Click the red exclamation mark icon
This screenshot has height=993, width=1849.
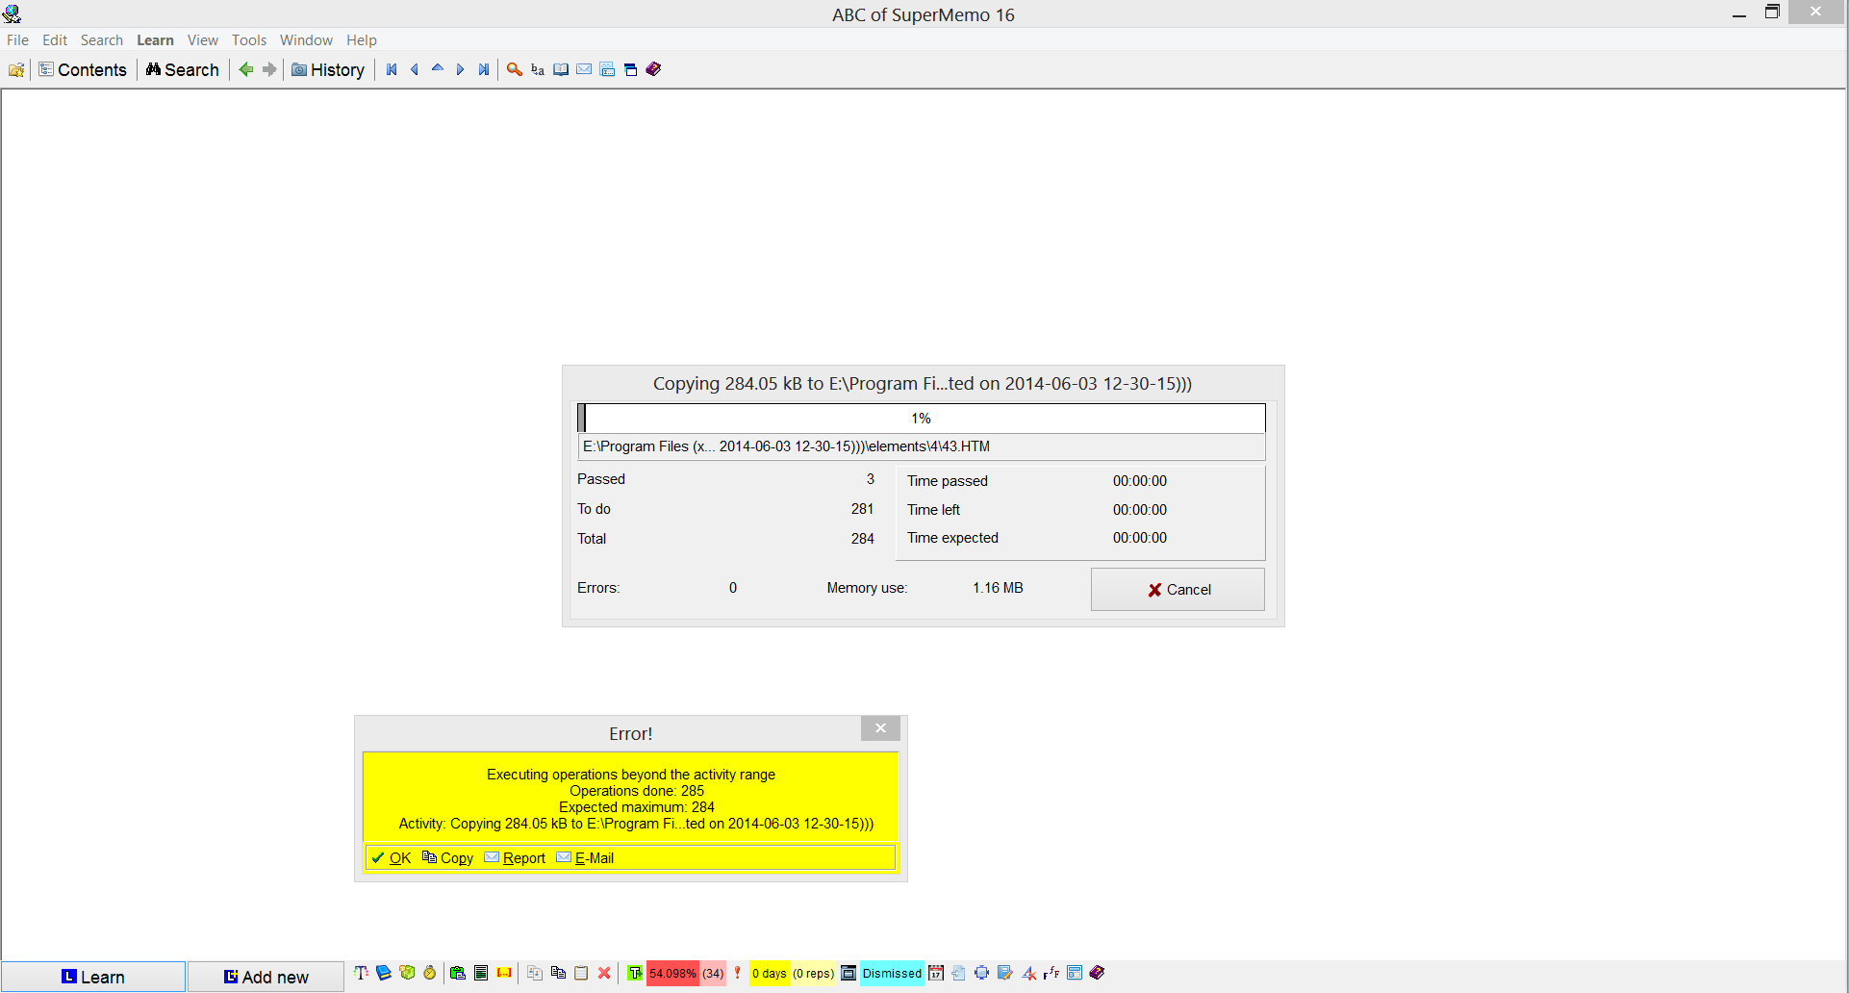click(x=738, y=973)
